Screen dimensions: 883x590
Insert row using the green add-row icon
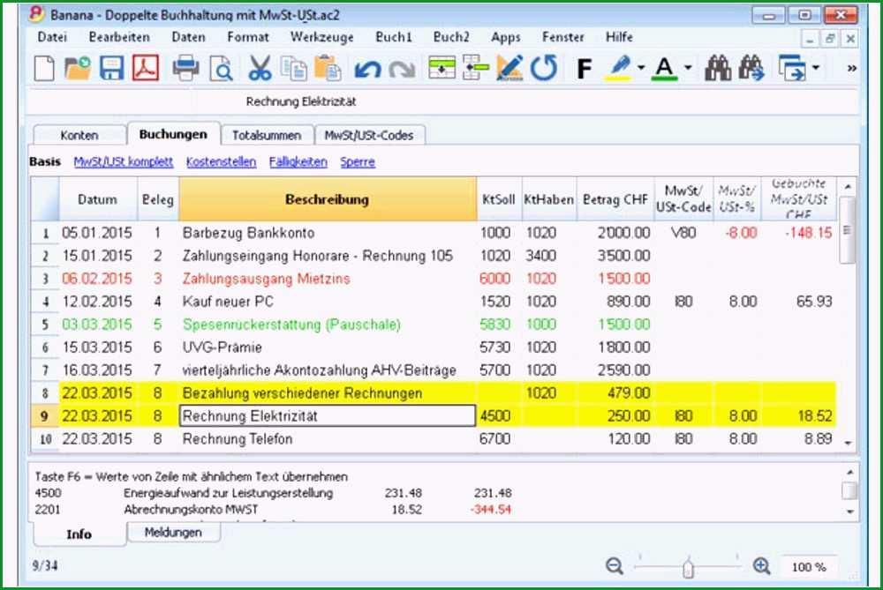click(x=442, y=68)
